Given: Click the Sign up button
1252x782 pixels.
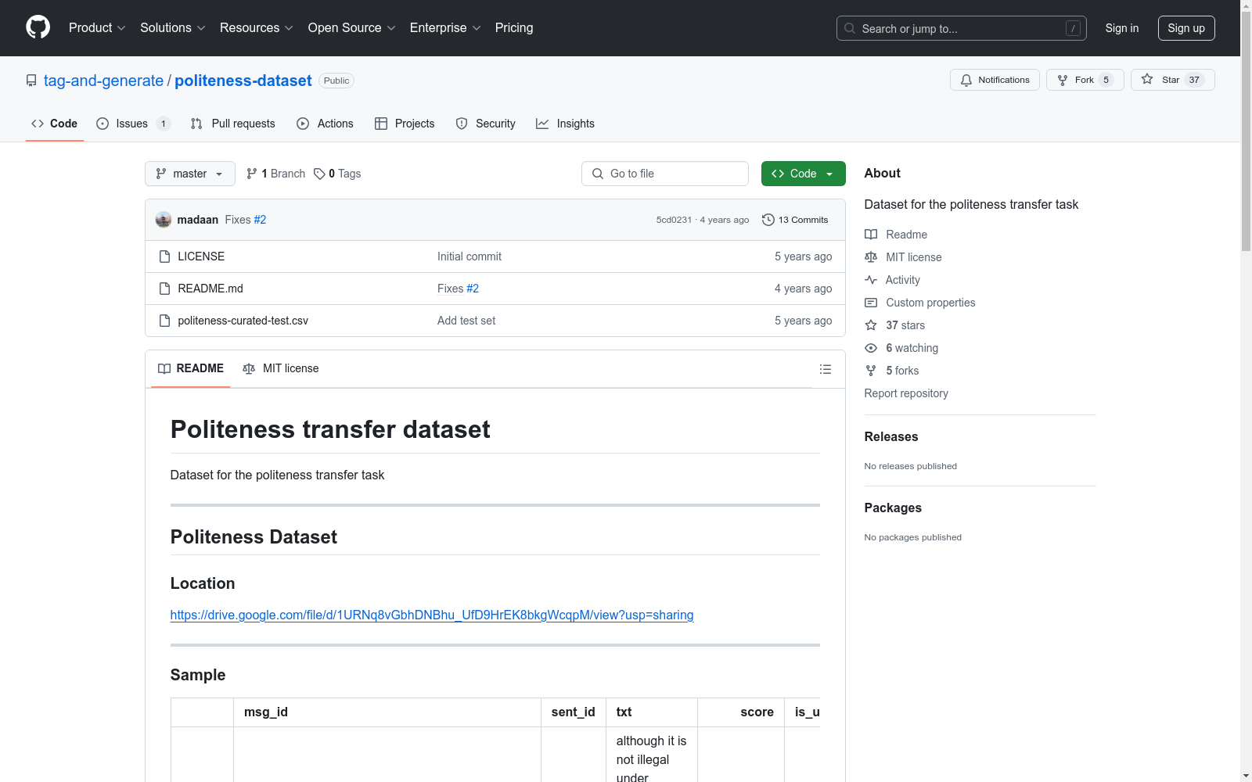Looking at the screenshot, I should [1186, 28].
